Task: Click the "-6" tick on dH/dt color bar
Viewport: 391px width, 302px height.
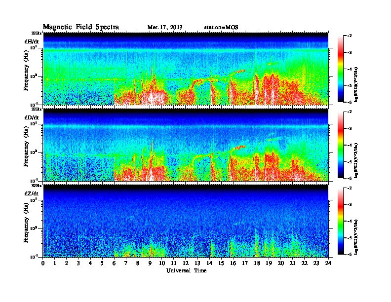Action: (x=350, y=102)
